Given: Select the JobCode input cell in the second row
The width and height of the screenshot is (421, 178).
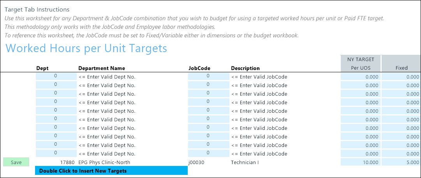Looking at the screenshot, I should pos(208,85).
